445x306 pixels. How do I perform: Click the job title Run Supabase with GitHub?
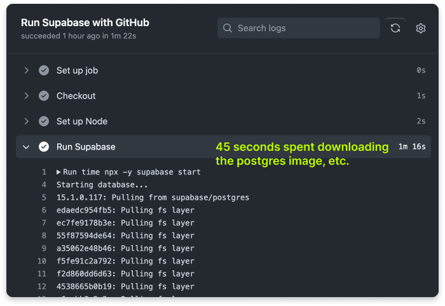click(x=85, y=22)
